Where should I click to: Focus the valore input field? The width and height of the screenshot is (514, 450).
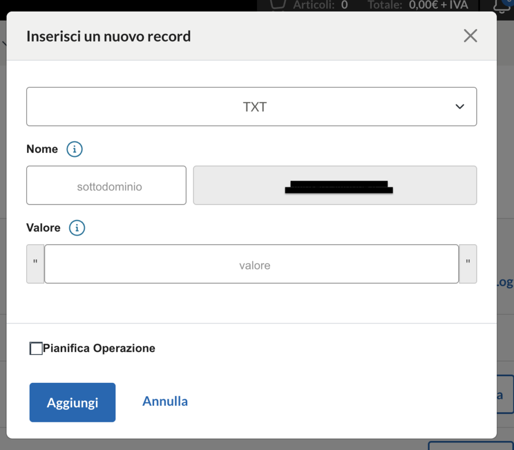click(251, 264)
